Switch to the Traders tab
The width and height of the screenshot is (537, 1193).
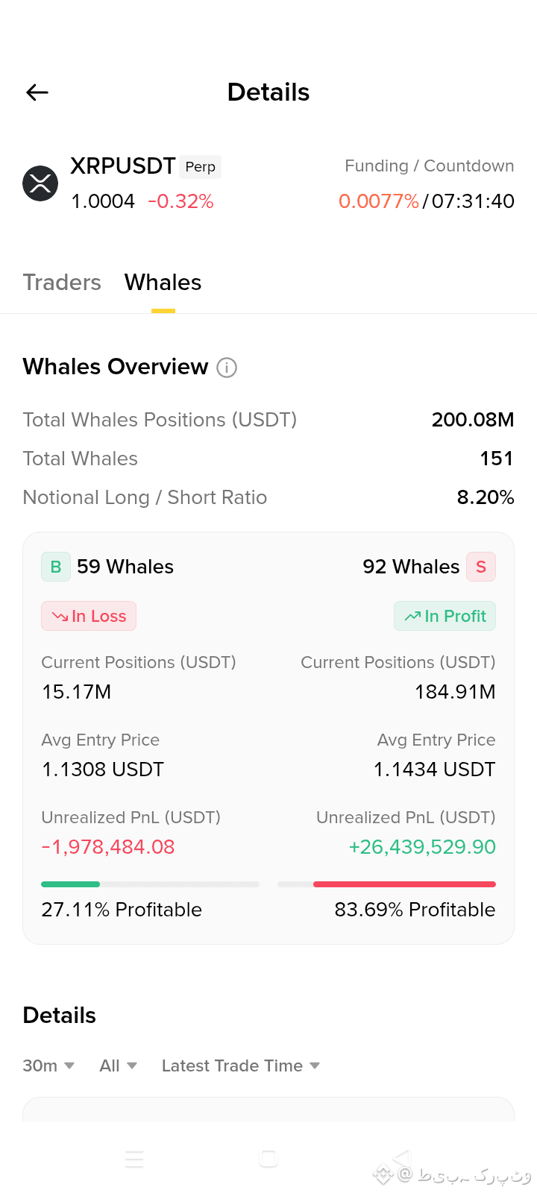click(62, 283)
